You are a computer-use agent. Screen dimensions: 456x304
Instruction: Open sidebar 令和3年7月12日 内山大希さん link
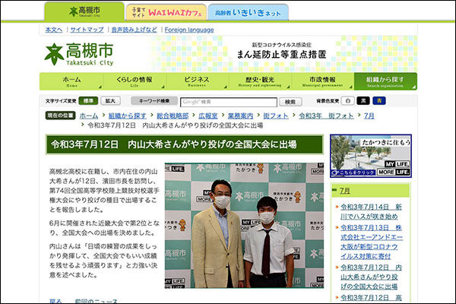coord(371,277)
